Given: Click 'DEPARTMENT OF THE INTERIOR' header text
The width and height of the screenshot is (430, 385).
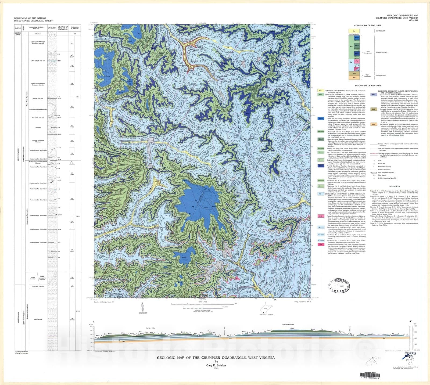Looking at the screenshot, I should (30, 18).
